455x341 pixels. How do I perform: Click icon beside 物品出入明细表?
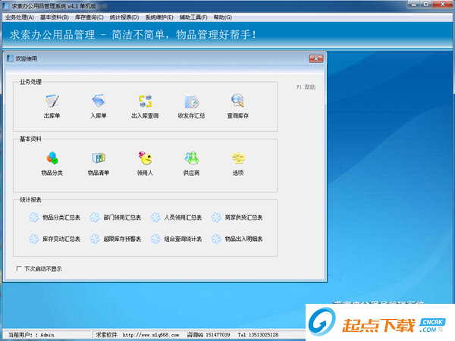click(x=216, y=239)
